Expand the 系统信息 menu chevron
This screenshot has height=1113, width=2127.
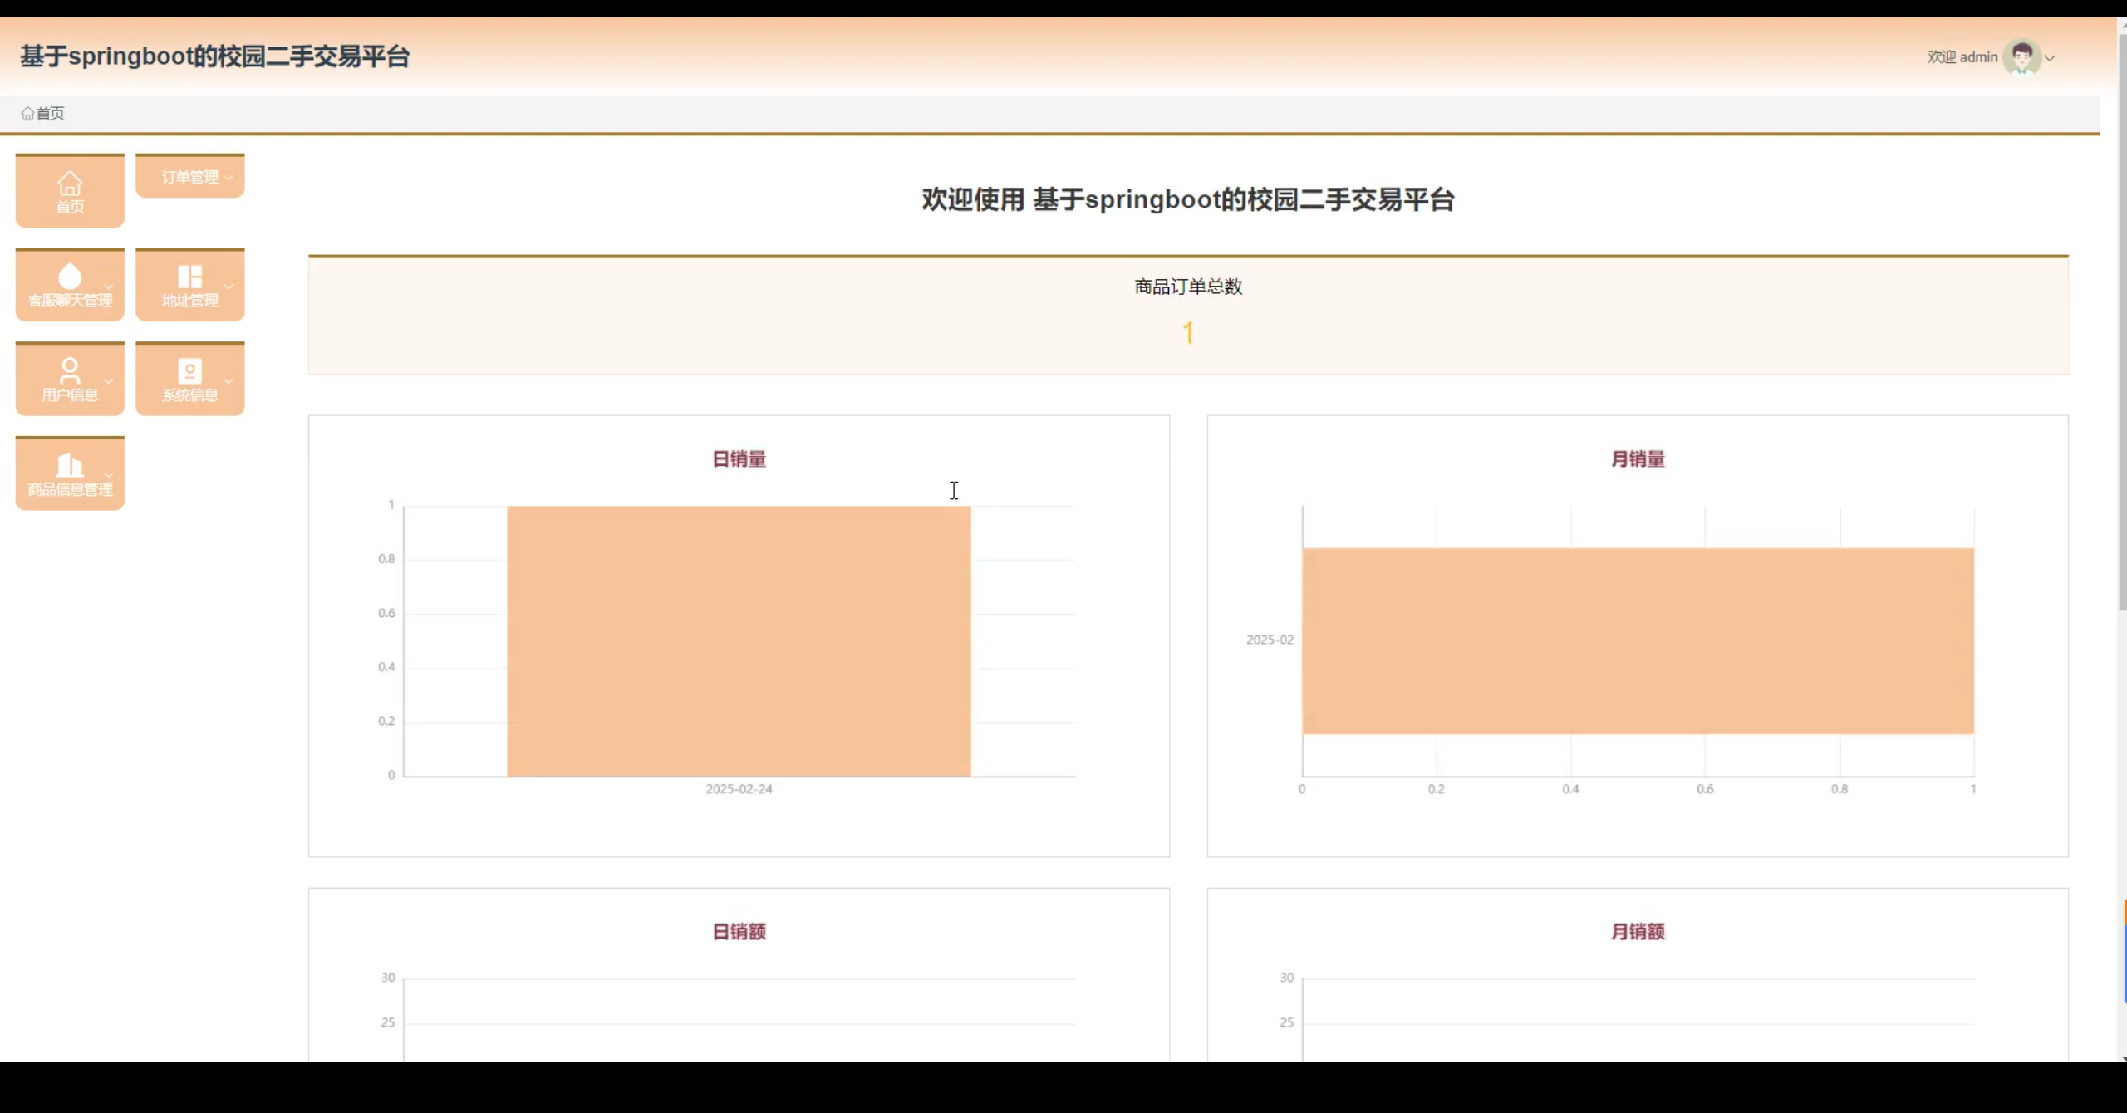point(228,381)
